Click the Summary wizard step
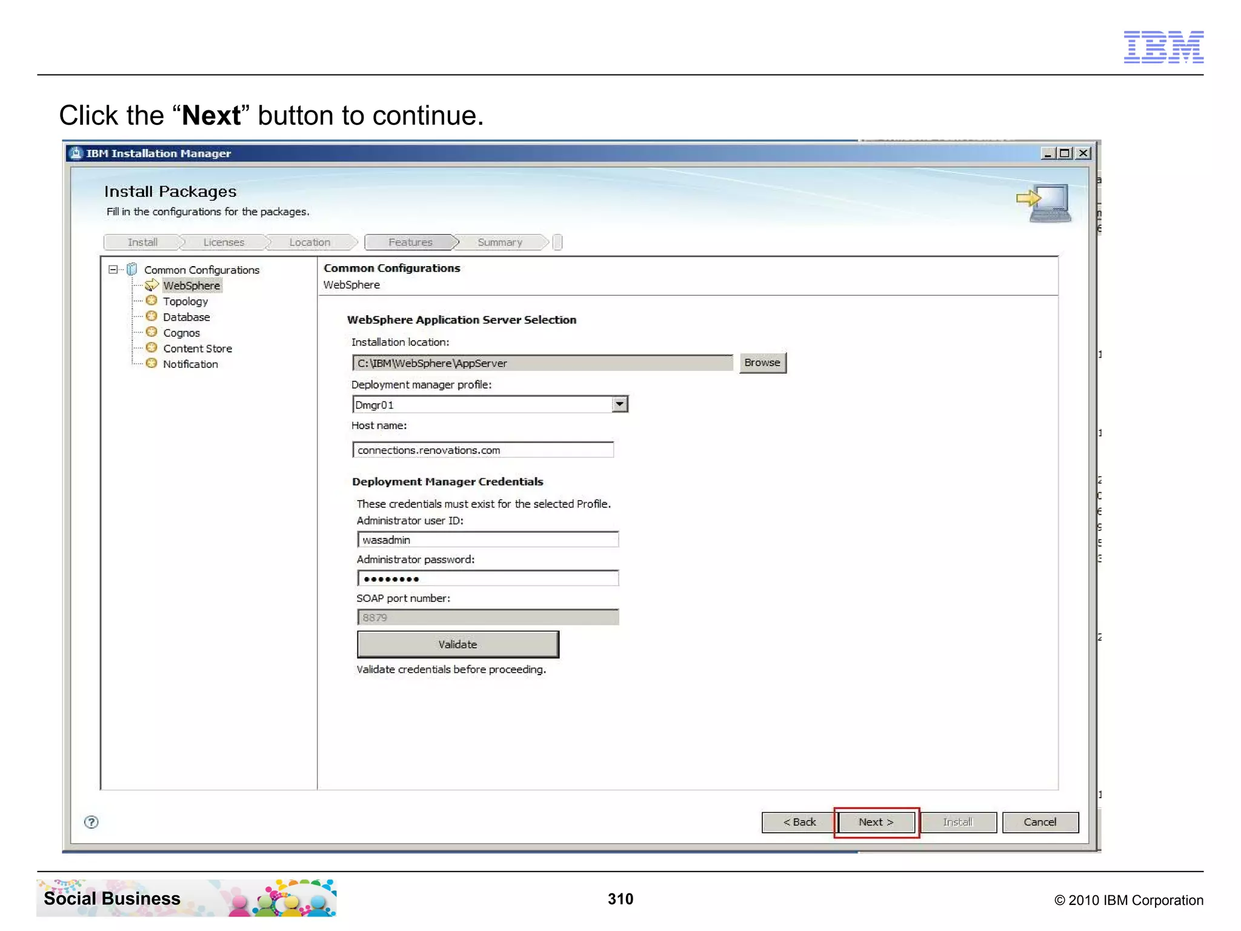1241x931 pixels. point(500,242)
